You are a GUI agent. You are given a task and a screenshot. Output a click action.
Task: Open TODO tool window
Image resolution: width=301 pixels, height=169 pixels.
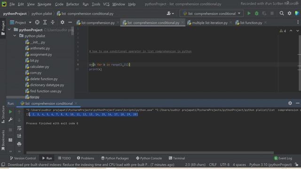click(64, 158)
